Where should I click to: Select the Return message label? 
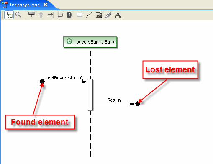tap(114, 100)
